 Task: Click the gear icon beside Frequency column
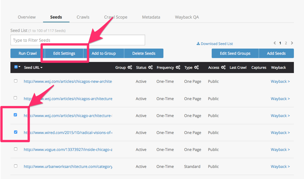178,67
